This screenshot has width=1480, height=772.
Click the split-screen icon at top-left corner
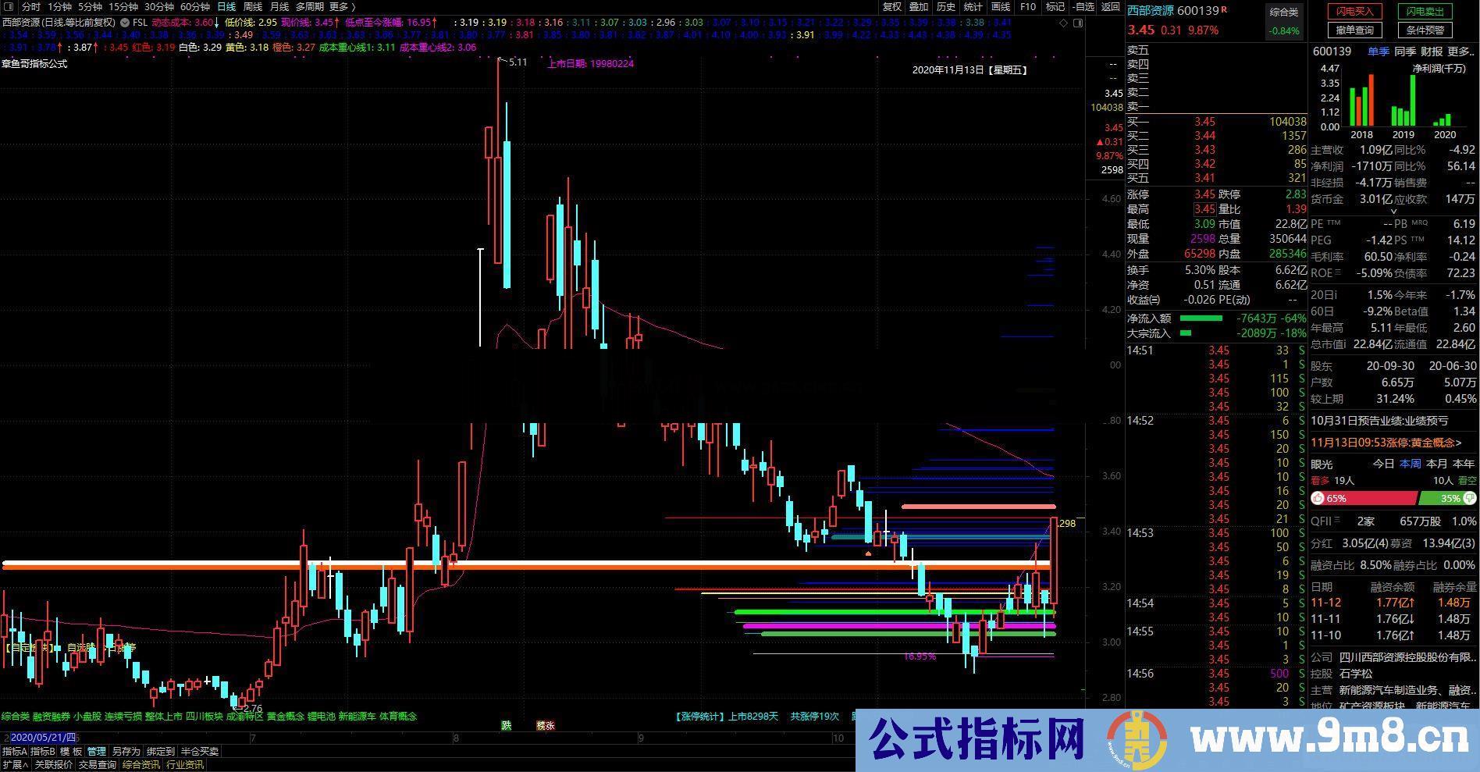tap(7, 7)
